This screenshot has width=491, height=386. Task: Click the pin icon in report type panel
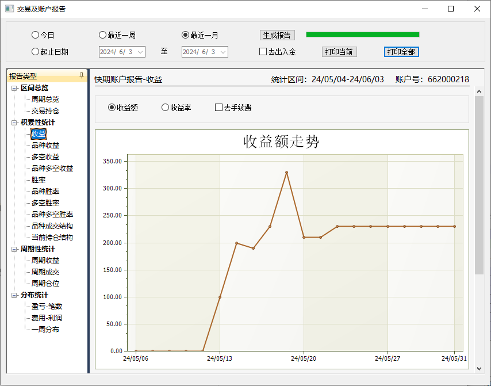81,75
